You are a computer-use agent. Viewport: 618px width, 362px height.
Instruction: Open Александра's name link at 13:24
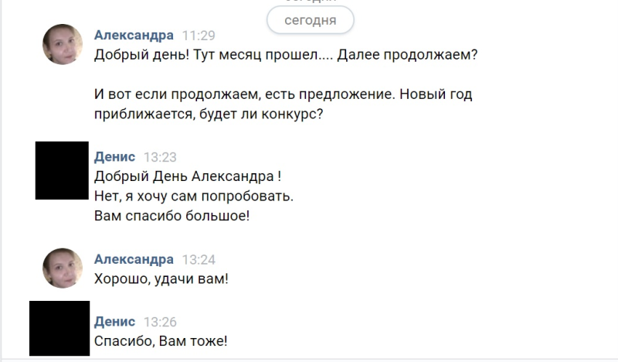point(134,259)
